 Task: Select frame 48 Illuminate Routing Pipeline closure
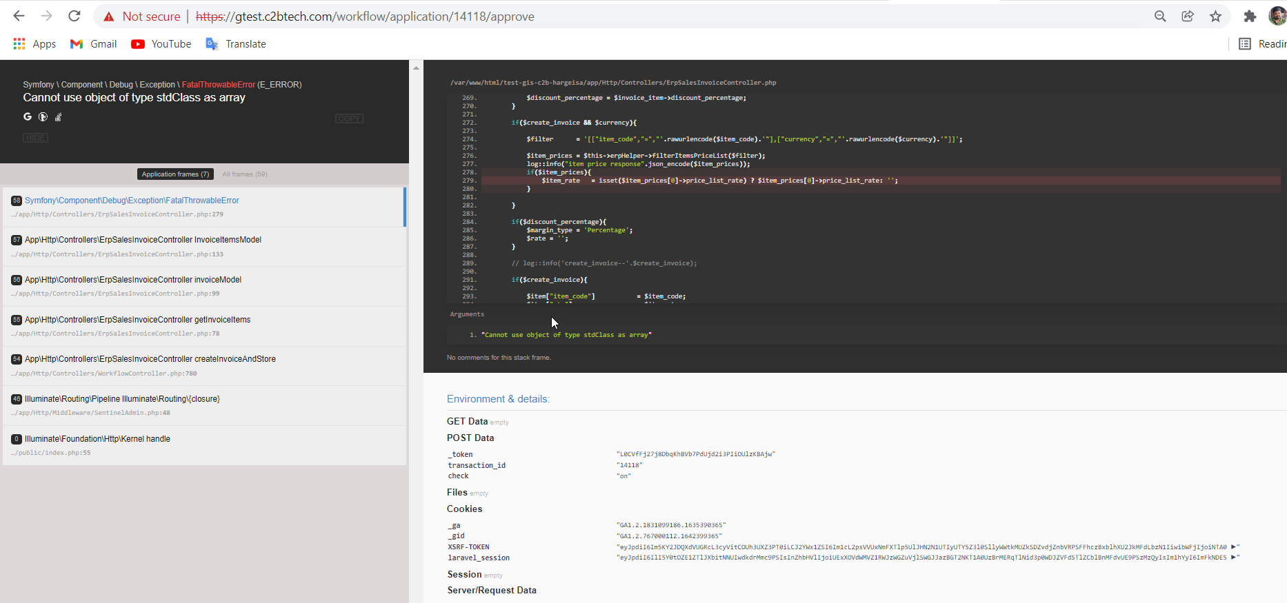coord(203,406)
